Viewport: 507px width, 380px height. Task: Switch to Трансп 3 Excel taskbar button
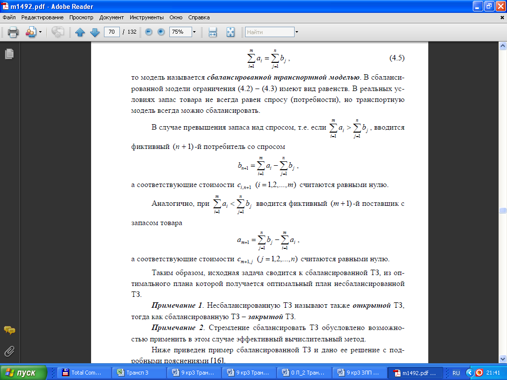tap(139, 373)
